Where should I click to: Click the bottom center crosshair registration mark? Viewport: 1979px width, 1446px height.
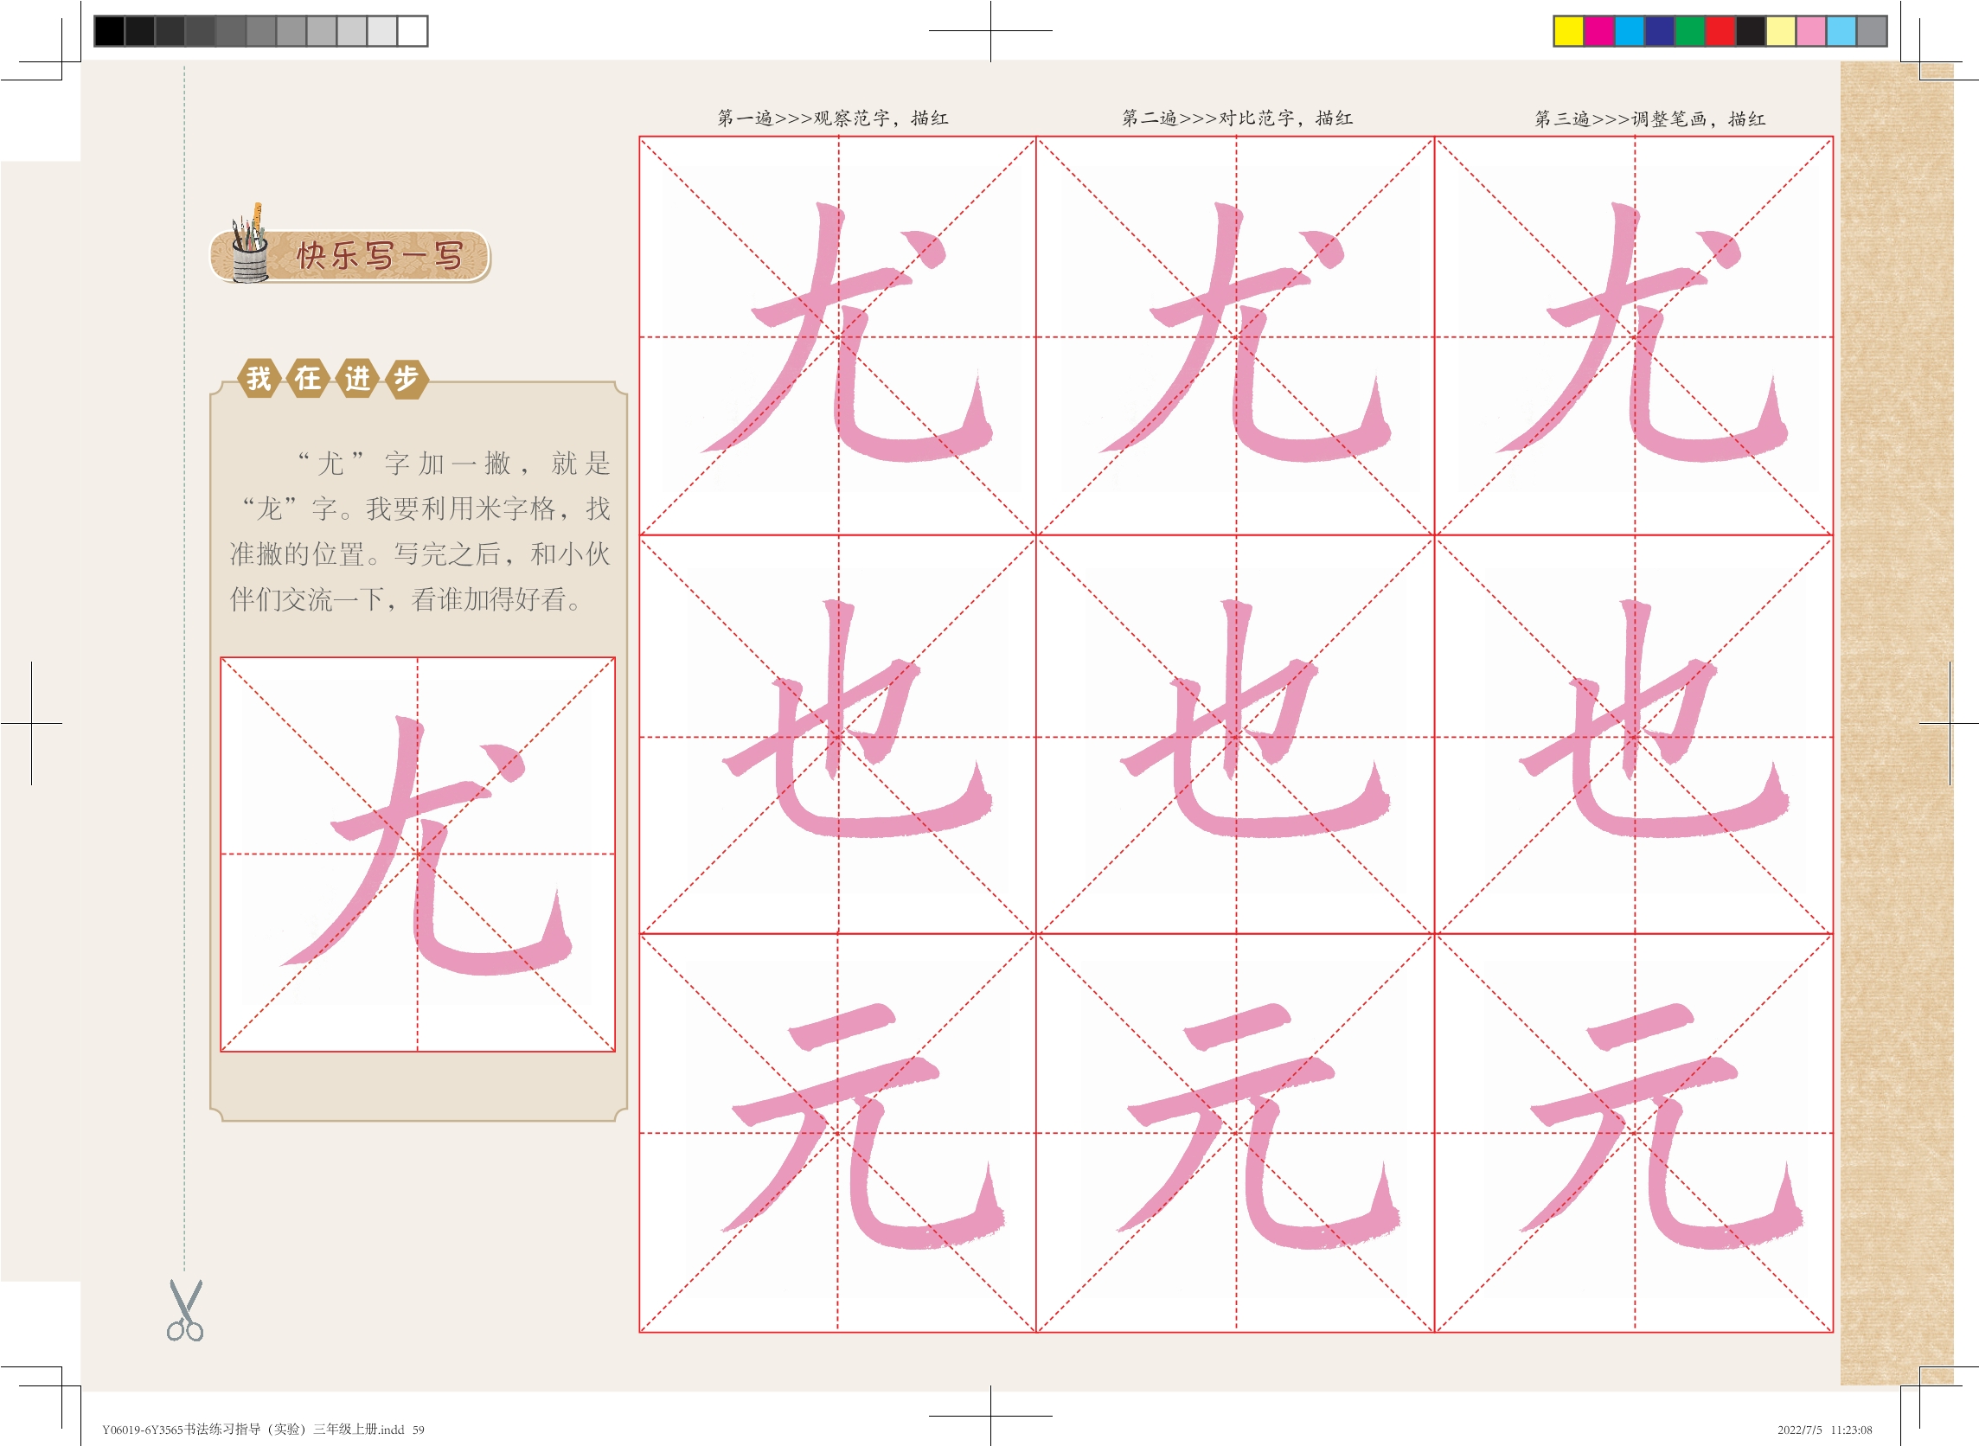click(990, 1415)
